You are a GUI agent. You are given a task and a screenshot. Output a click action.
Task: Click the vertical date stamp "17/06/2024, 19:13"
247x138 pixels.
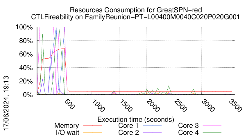coord(6,103)
